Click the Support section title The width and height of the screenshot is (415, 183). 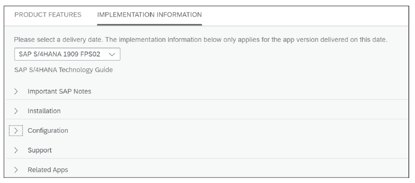click(x=40, y=150)
